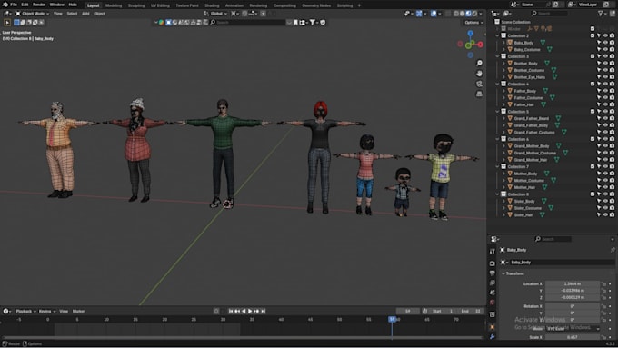Screen dimensions: 618x348
Task: Toggle X-ray mode button in viewport header
Action: coord(448,14)
